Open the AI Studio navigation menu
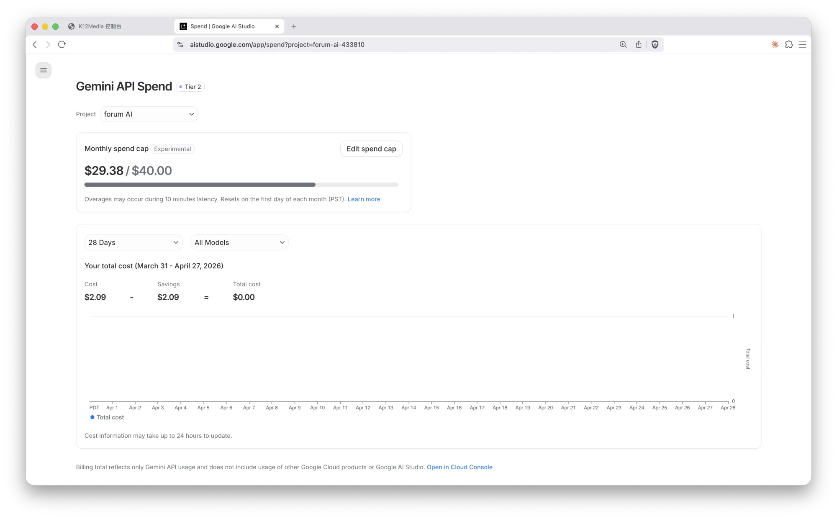Screen dimensions: 837x519 [43, 70]
